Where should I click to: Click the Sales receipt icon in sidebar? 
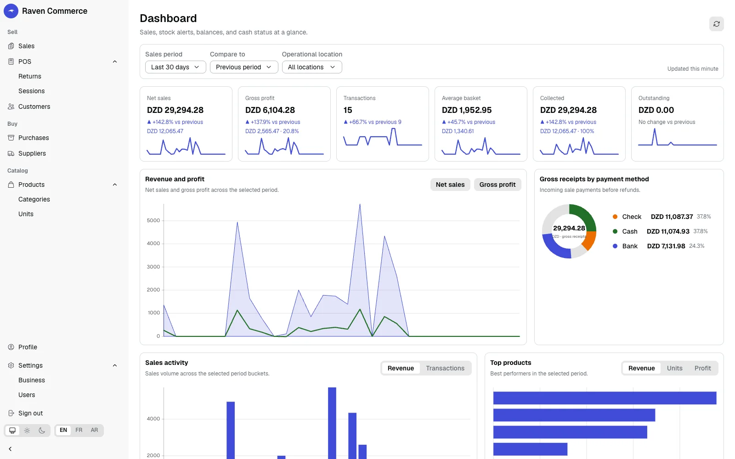pyautogui.click(x=11, y=46)
